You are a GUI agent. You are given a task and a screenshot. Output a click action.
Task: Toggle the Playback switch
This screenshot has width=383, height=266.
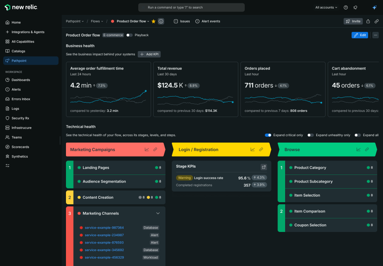pyautogui.click(x=129, y=35)
